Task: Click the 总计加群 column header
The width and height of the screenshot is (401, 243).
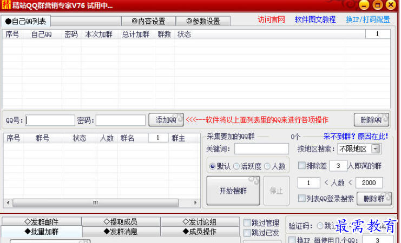Action: [136, 34]
